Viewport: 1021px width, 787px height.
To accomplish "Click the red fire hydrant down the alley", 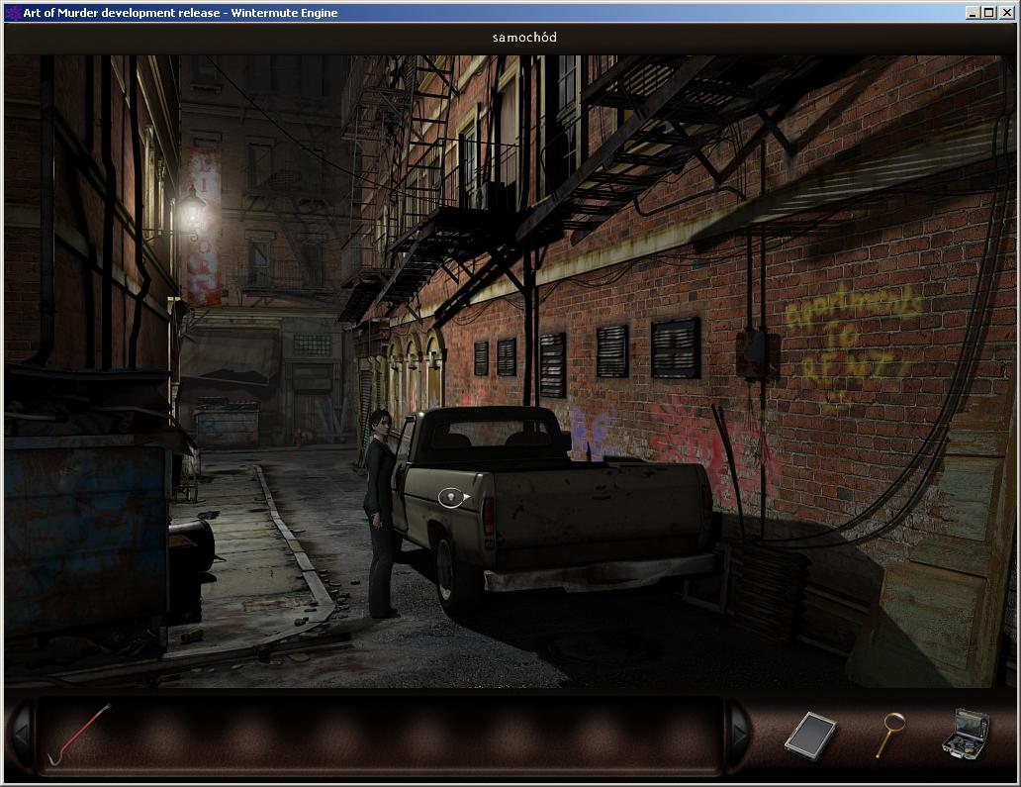I will pyautogui.click(x=299, y=439).
